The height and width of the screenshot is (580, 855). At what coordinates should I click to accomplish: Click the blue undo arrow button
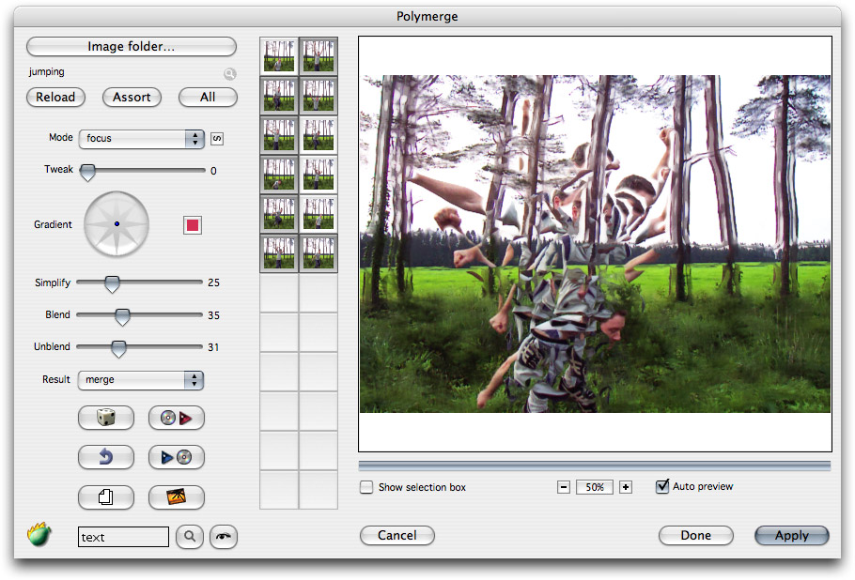(x=105, y=457)
